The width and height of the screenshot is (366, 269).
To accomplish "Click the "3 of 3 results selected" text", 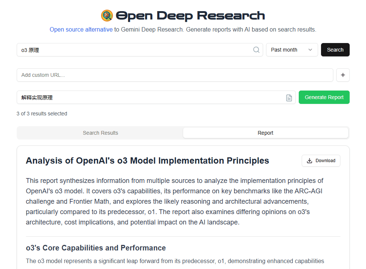I will pos(42,114).
